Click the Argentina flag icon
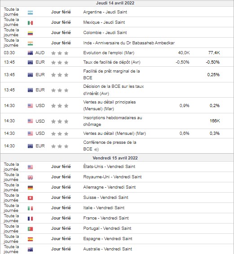Viewport: 234px width, 254px height. tap(30, 13)
